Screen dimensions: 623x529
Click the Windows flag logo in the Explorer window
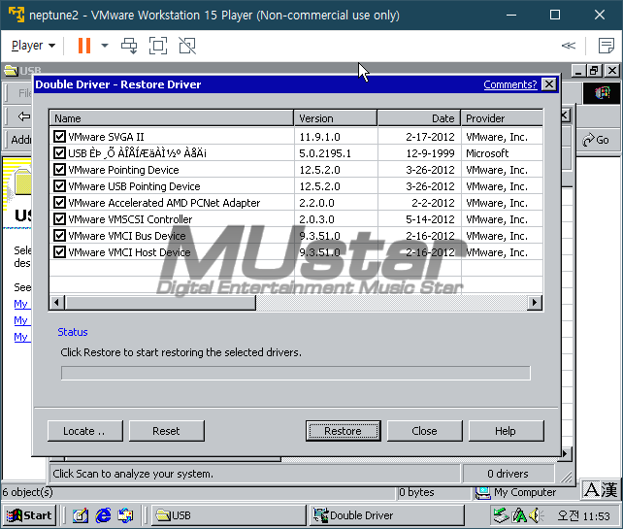pyautogui.click(x=602, y=93)
